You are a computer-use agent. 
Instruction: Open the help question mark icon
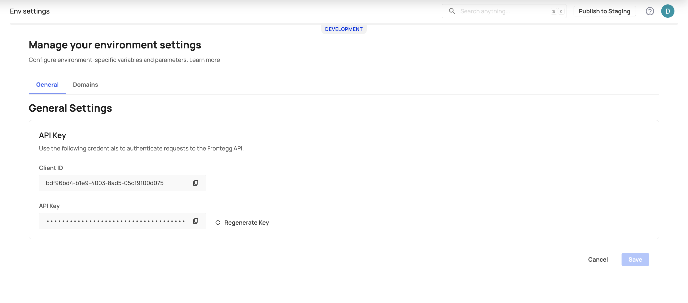click(x=649, y=11)
